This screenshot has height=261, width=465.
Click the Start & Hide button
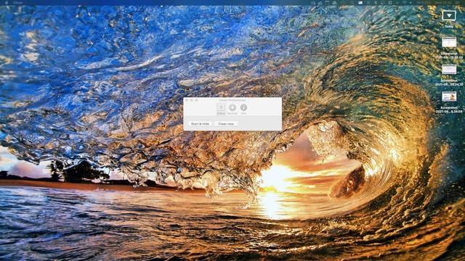(201, 124)
